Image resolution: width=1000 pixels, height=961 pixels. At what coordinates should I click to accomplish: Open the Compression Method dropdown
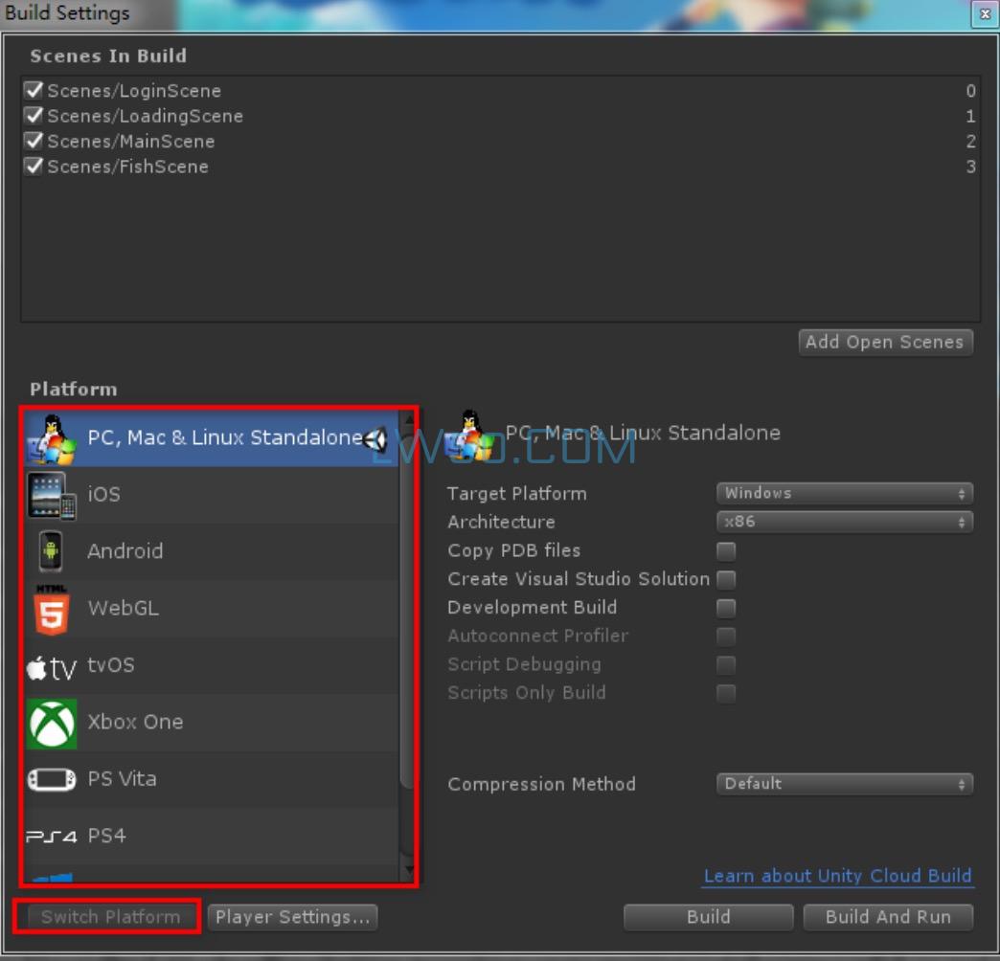coord(844,784)
